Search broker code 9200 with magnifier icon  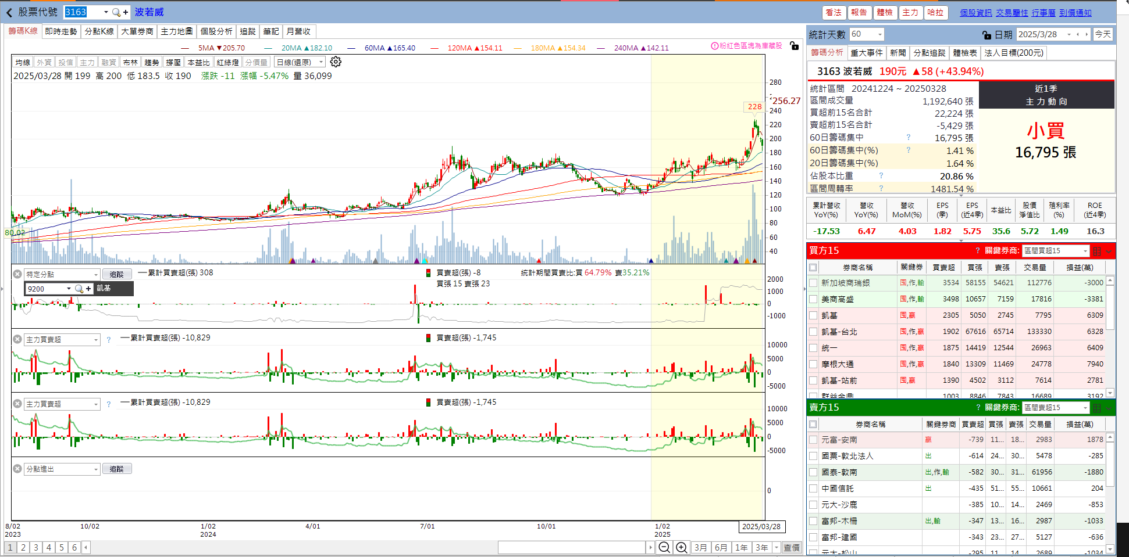79,289
